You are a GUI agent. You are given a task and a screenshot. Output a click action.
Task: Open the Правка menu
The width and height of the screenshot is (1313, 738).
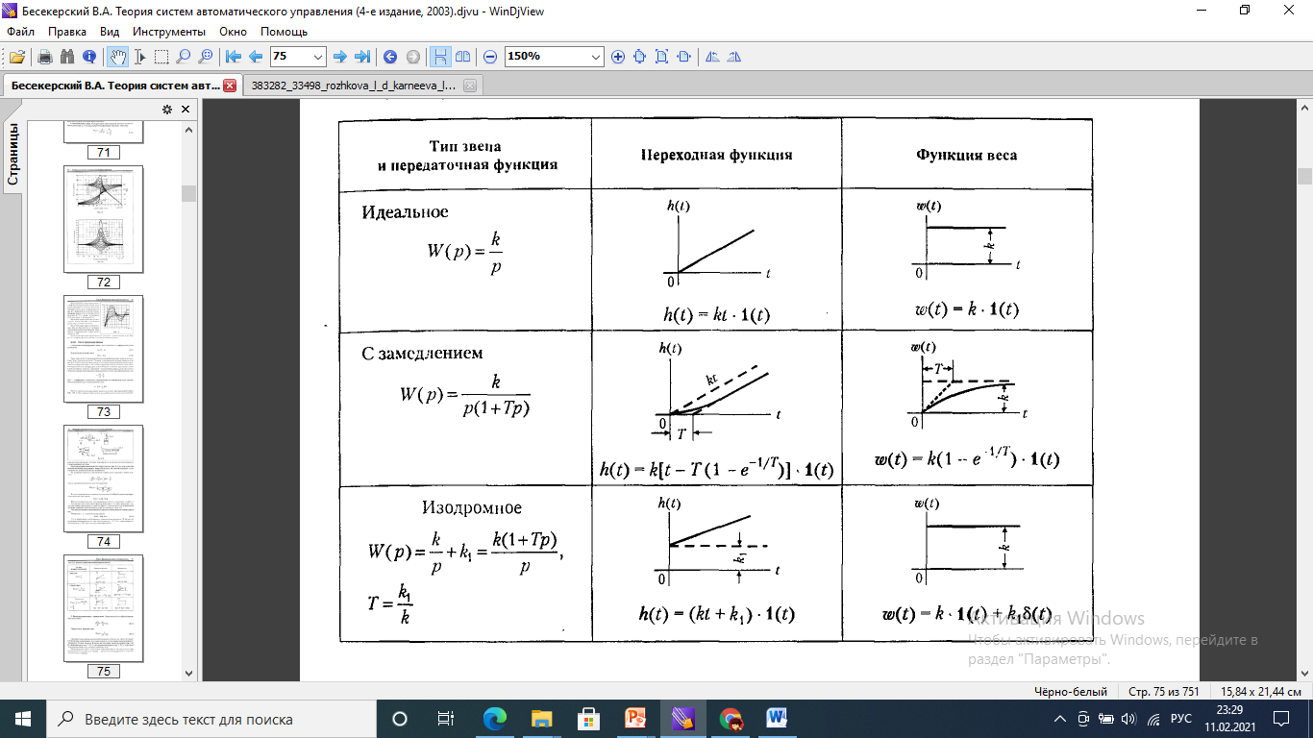tap(67, 32)
